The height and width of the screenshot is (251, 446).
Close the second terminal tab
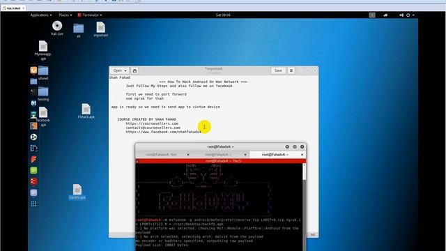(x=245, y=155)
